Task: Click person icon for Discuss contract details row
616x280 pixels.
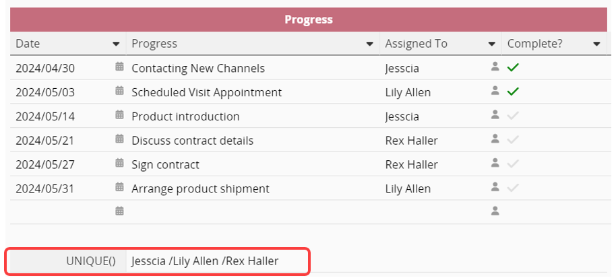Action: click(495, 139)
